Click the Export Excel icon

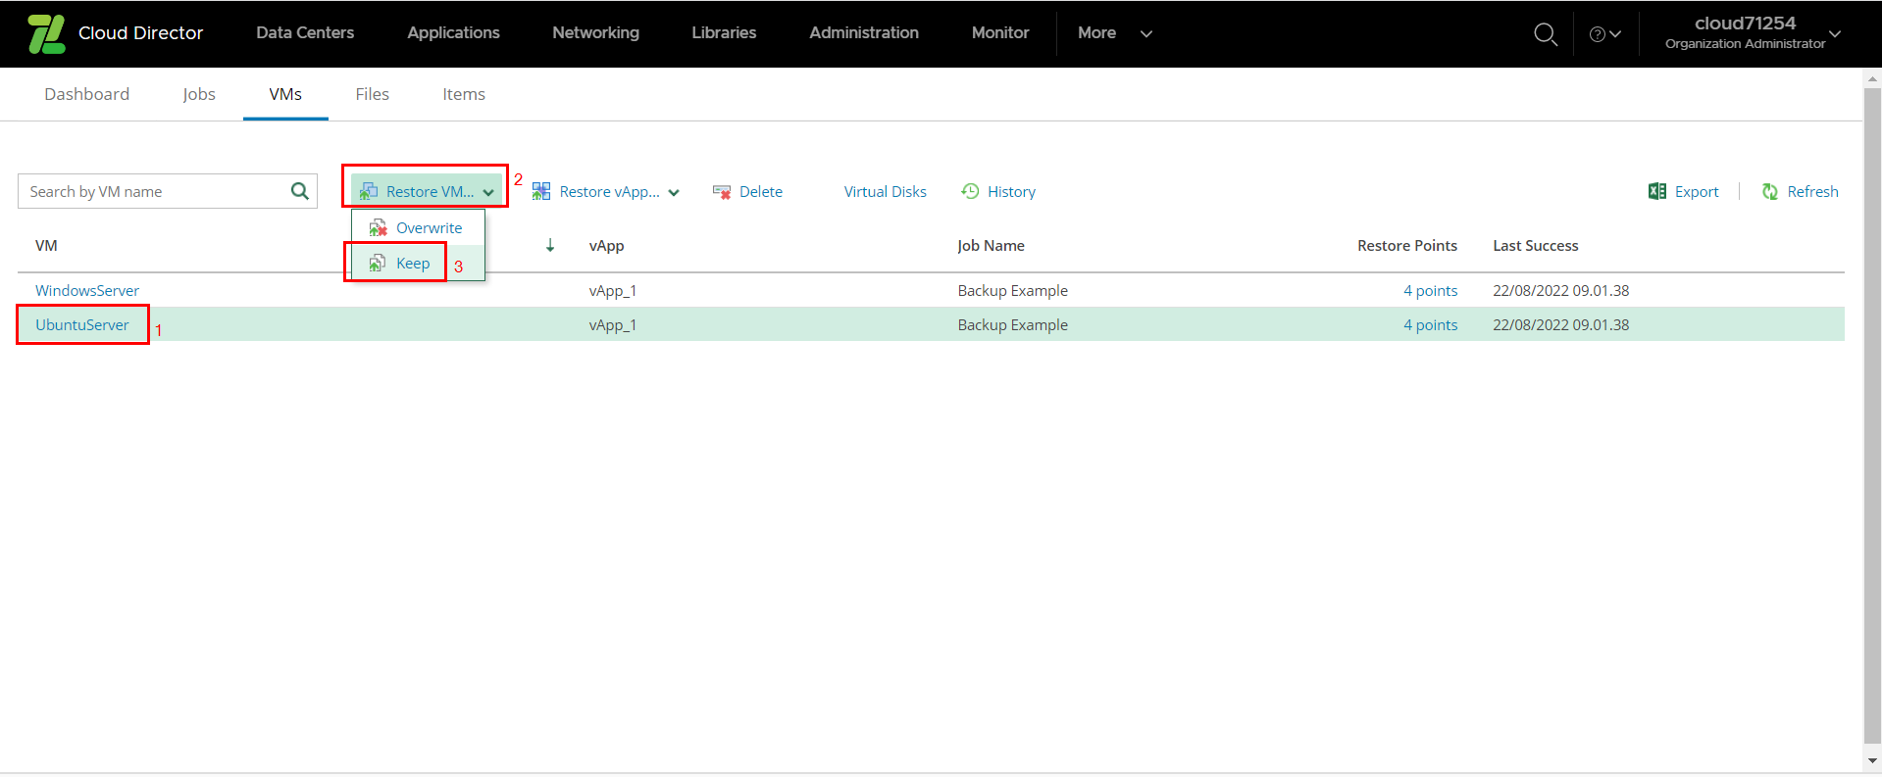[1657, 191]
